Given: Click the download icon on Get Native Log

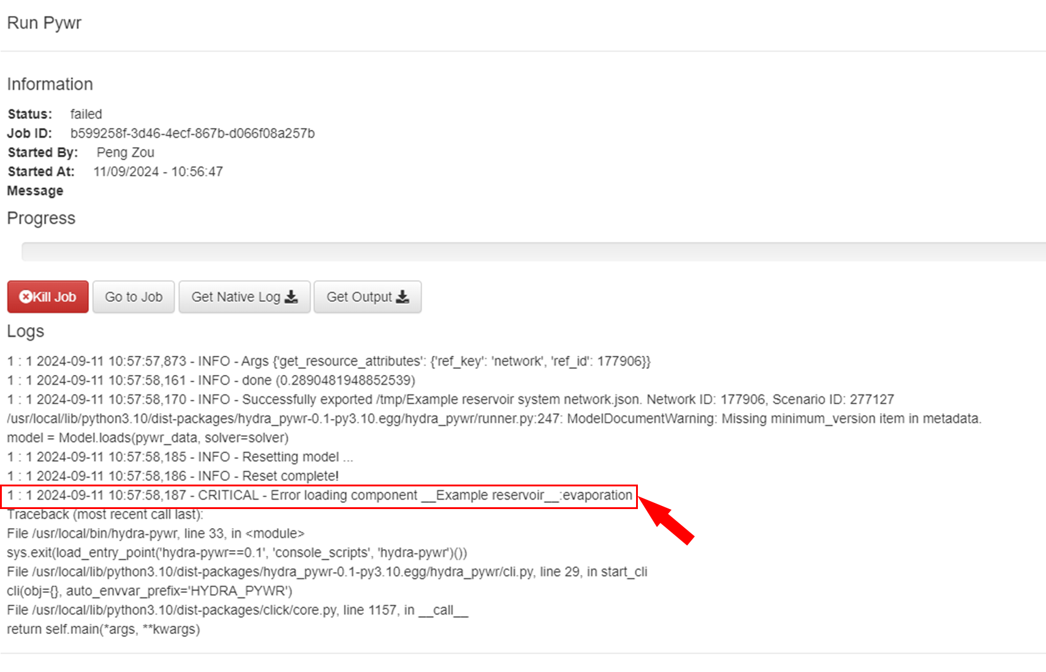Looking at the screenshot, I should [x=292, y=297].
